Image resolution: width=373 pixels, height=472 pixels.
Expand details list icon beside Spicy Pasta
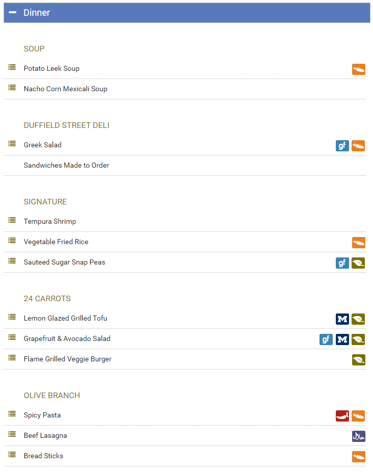[12, 414]
